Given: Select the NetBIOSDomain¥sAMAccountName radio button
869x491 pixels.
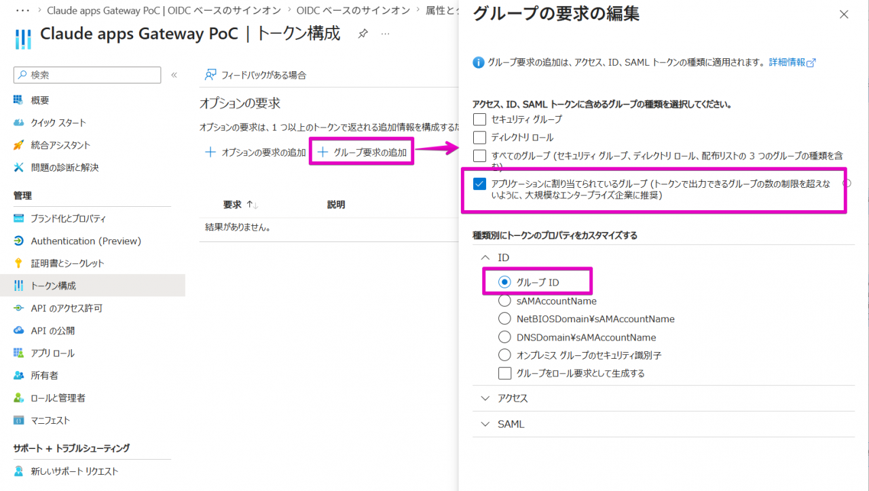Looking at the screenshot, I should 504,319.
